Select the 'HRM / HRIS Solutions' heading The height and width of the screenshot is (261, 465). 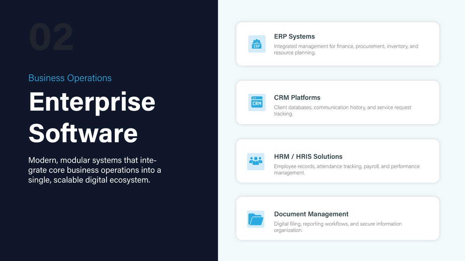click(x=308, y=157)
